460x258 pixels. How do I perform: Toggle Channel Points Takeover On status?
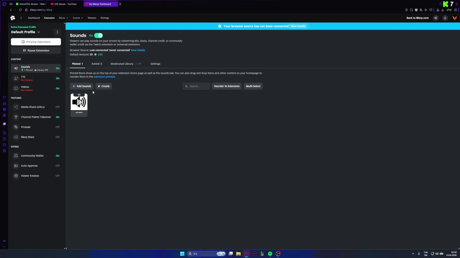click(x=57, y=117)
